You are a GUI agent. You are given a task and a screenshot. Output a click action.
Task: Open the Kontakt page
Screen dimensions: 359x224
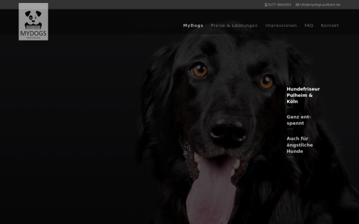click(330, 25)
